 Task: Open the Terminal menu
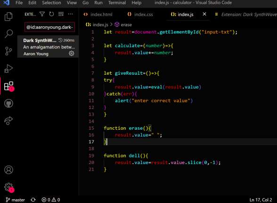(x=117, y=3)
